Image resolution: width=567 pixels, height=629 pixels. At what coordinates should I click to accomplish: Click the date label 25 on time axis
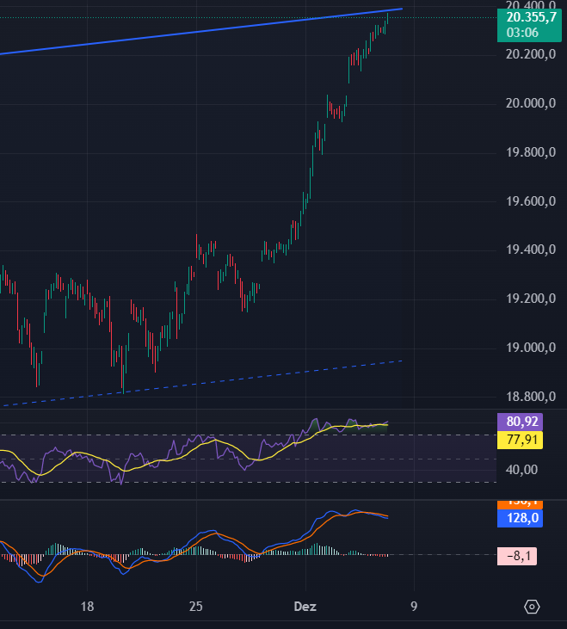point(196,606)
